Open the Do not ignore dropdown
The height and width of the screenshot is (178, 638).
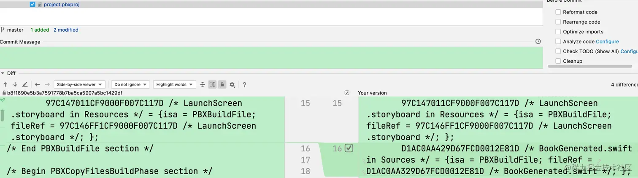tap(130, 84)
